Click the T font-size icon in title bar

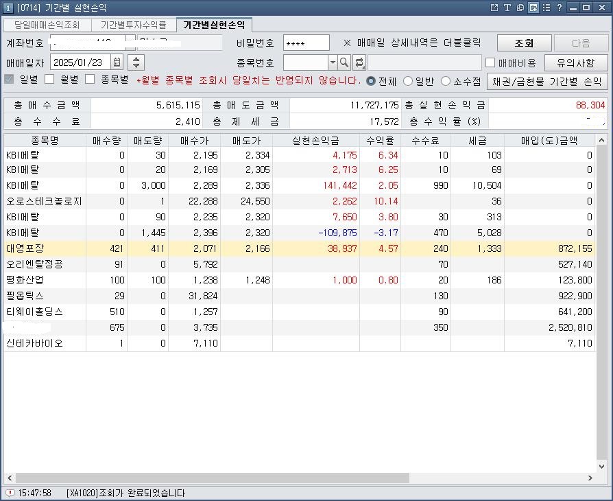pos(507,6)
